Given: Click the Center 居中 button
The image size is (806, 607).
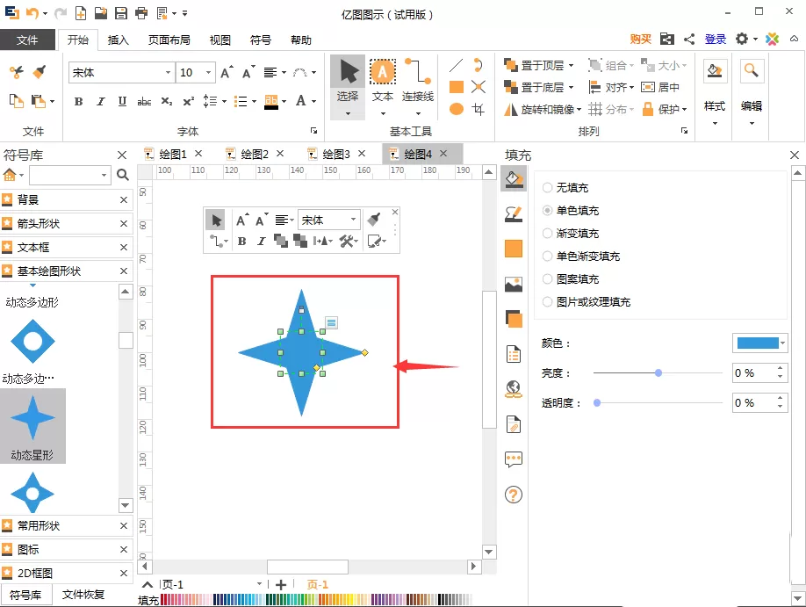Looking at the screenshot, I should click(x=660, y=88).
